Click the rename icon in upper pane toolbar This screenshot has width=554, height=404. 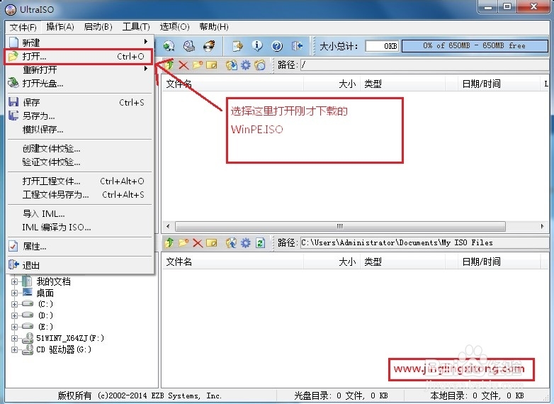click(x=212, y=65)
